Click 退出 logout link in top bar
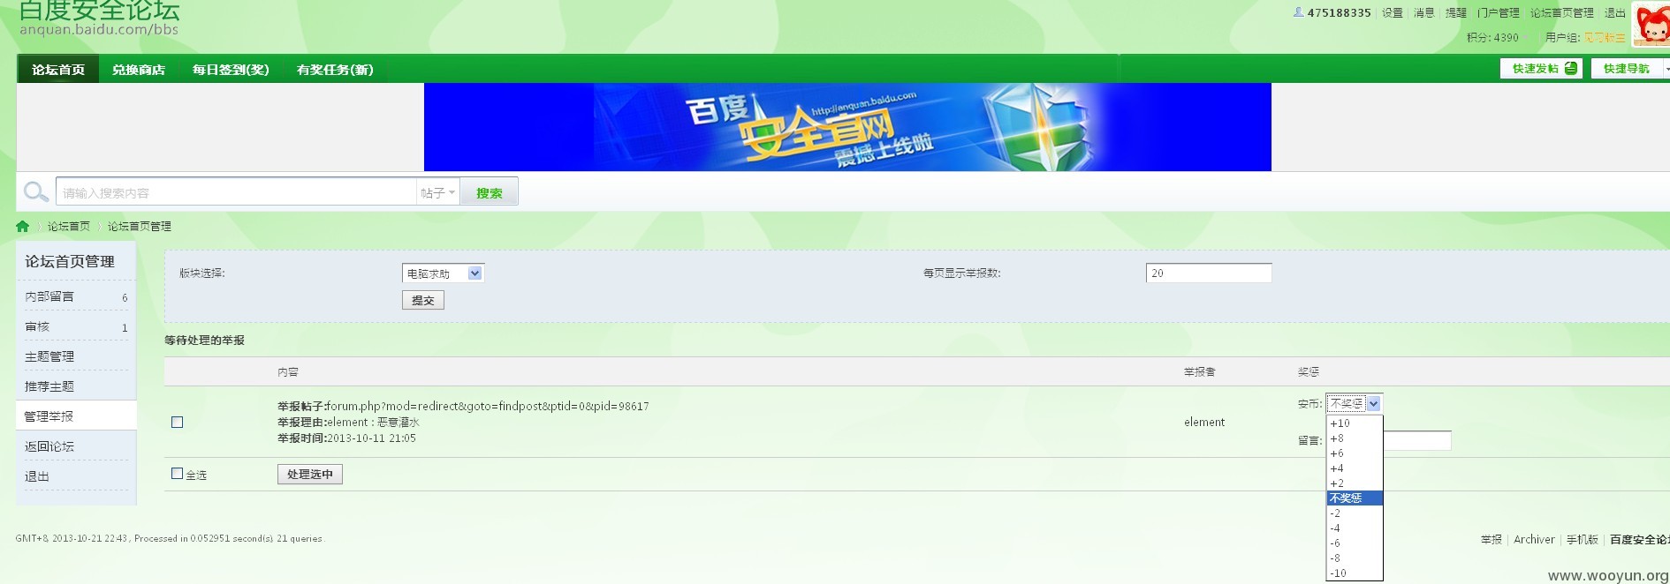This screenshot has height=584, width=1670. [1615, 12]
